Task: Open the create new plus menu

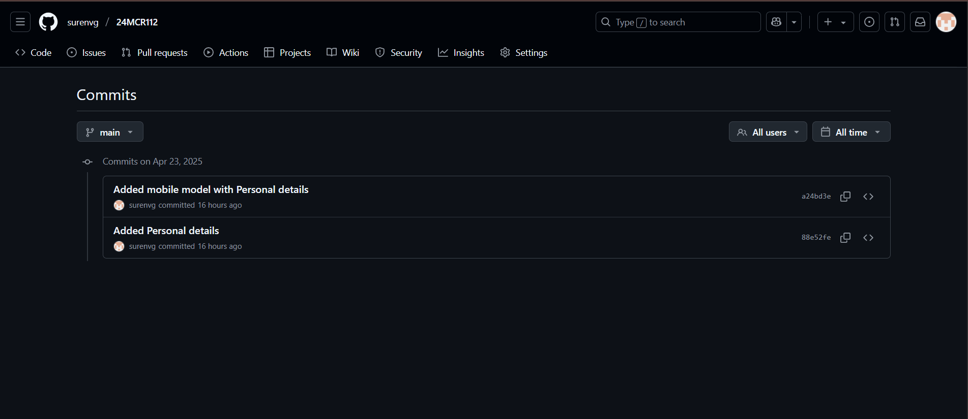Action: point(835,22)
